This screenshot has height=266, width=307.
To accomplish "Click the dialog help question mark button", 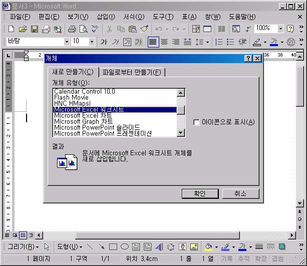I will (248, 59).
